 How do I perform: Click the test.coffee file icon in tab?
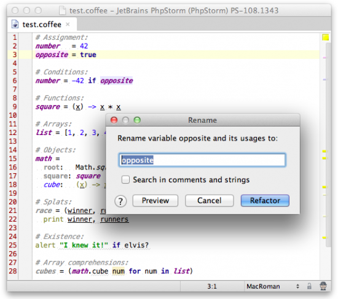[x=15, y=24]
